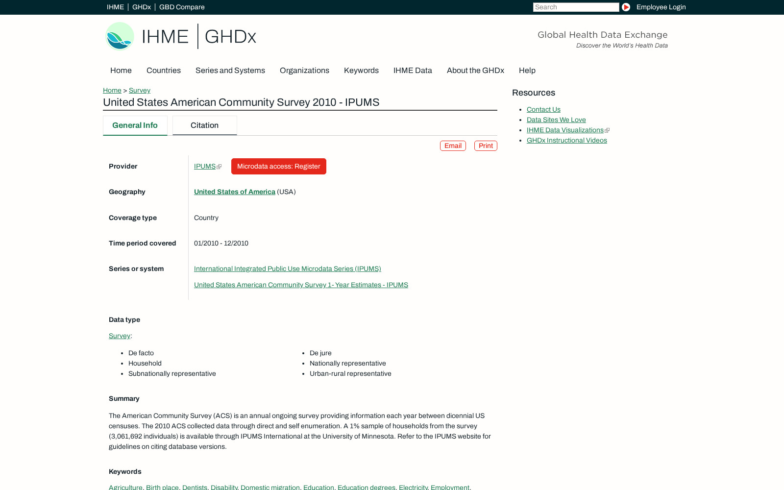Click the Coverage type value 'Country'
This screenshot has height=490, width=784.
(206, 218)
